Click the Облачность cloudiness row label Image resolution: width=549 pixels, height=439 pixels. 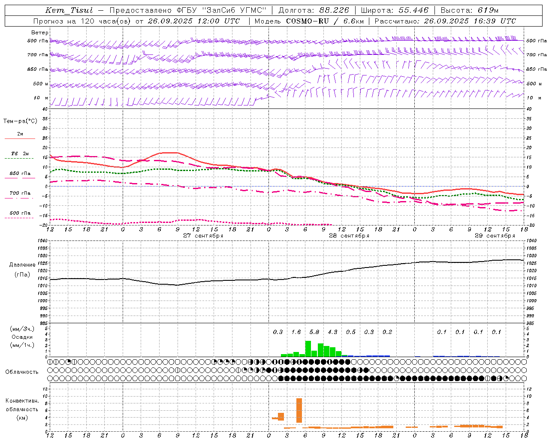(x=22, y=372)
